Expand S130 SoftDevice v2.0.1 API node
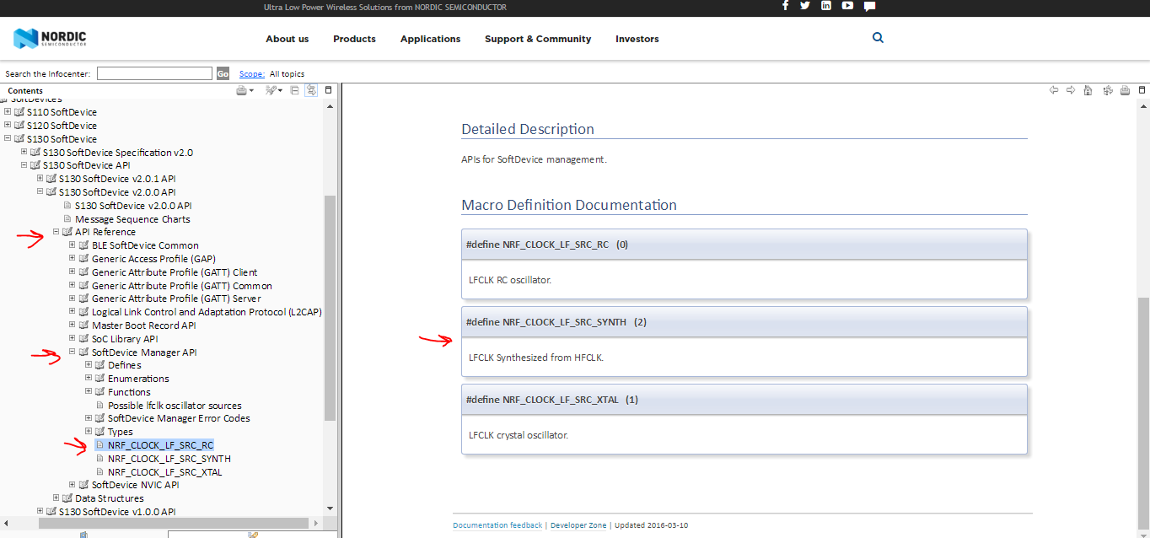The width and height of the screenshot is (1150, 538). tap(40, 179)
